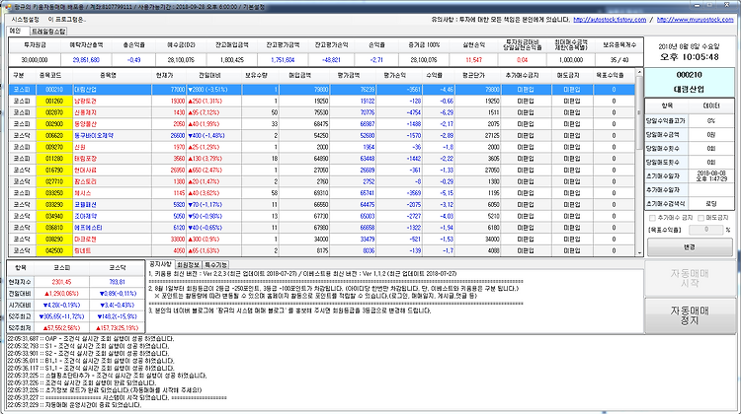
Task: Select stock code cell 042500
Action: (x=54, y=250)
